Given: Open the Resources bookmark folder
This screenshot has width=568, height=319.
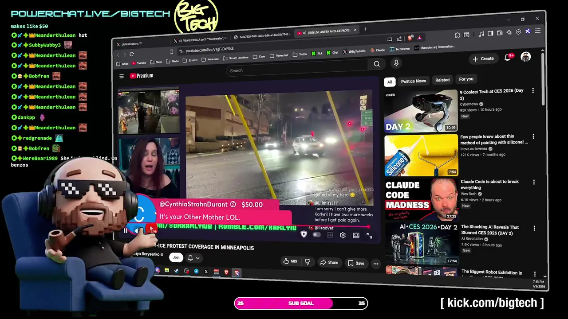Looking at the screenshot, I should (210, 59).
